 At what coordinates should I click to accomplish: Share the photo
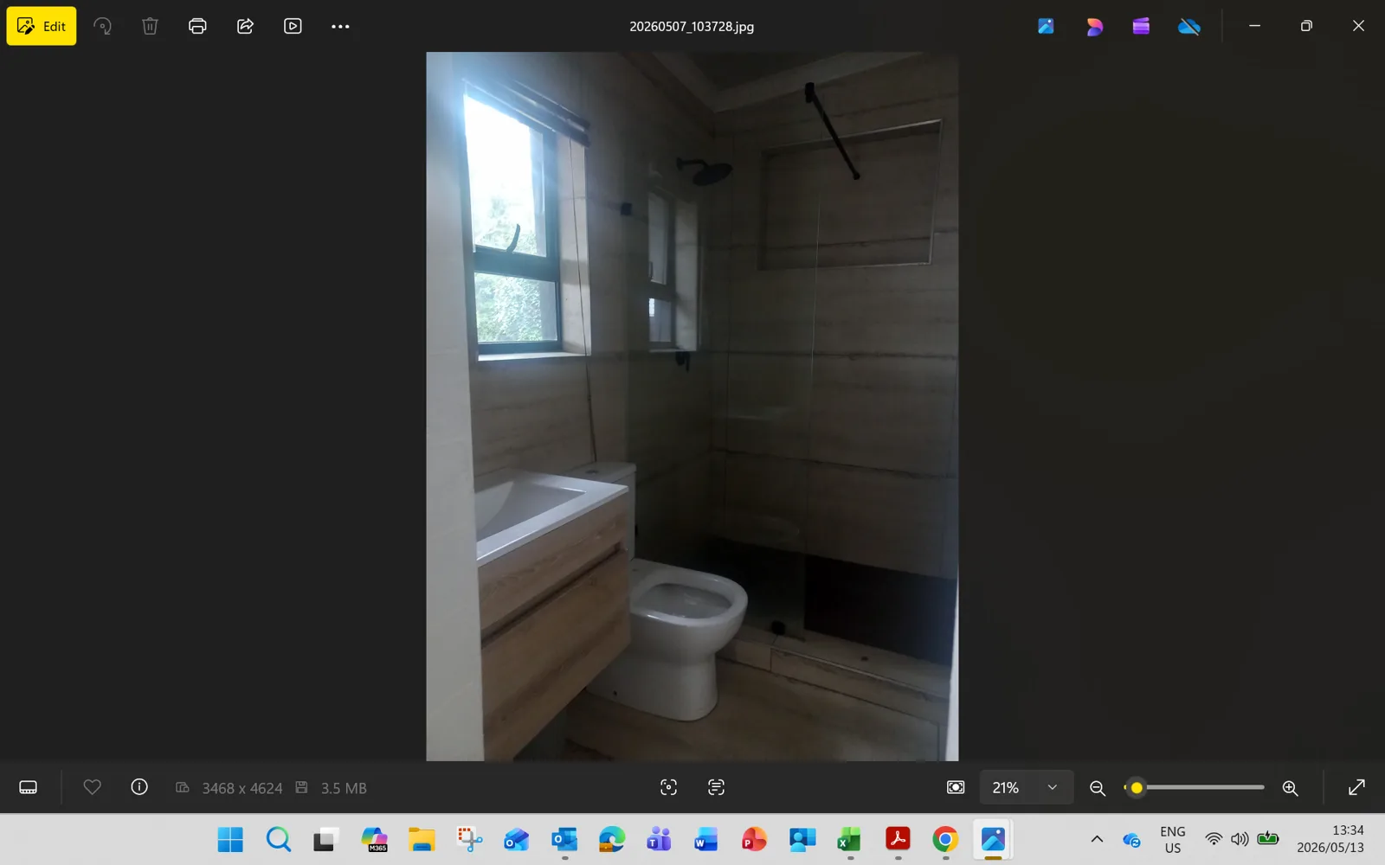[245, 26]
